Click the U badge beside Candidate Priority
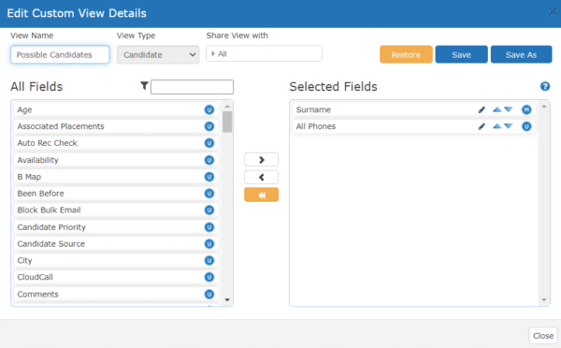This screenshot has height=348, width=561. [209, 227]
